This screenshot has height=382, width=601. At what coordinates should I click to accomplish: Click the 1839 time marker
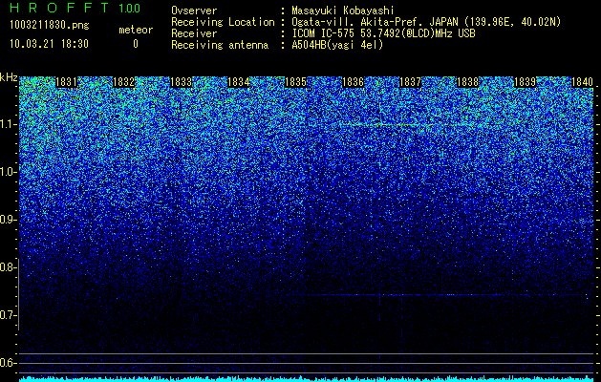525,82
